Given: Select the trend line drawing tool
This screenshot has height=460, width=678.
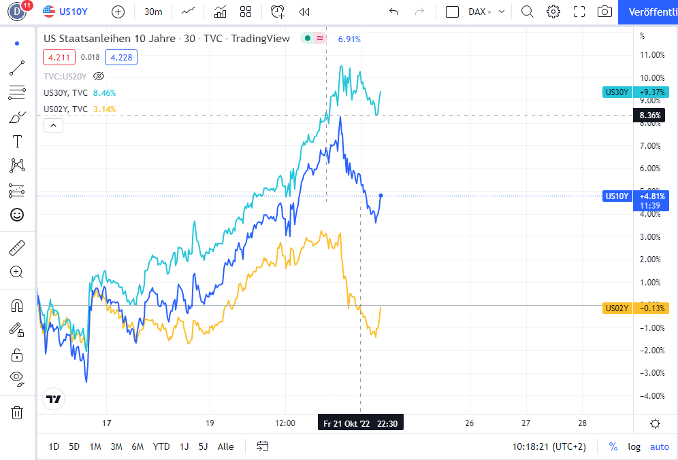Looking at the screenshot, I should click(x=17, y=68).
